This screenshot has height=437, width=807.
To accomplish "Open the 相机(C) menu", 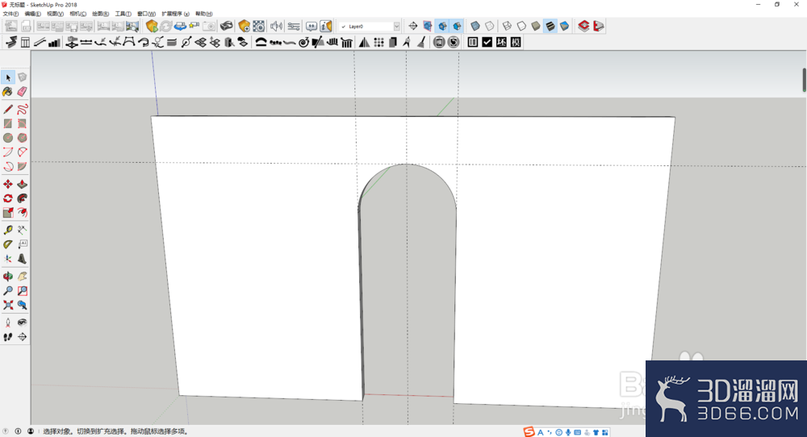I will pos(77,14).
